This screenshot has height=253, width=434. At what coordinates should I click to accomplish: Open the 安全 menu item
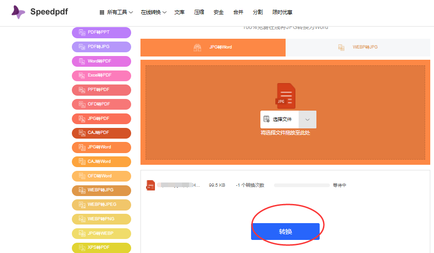coord(219,13)
